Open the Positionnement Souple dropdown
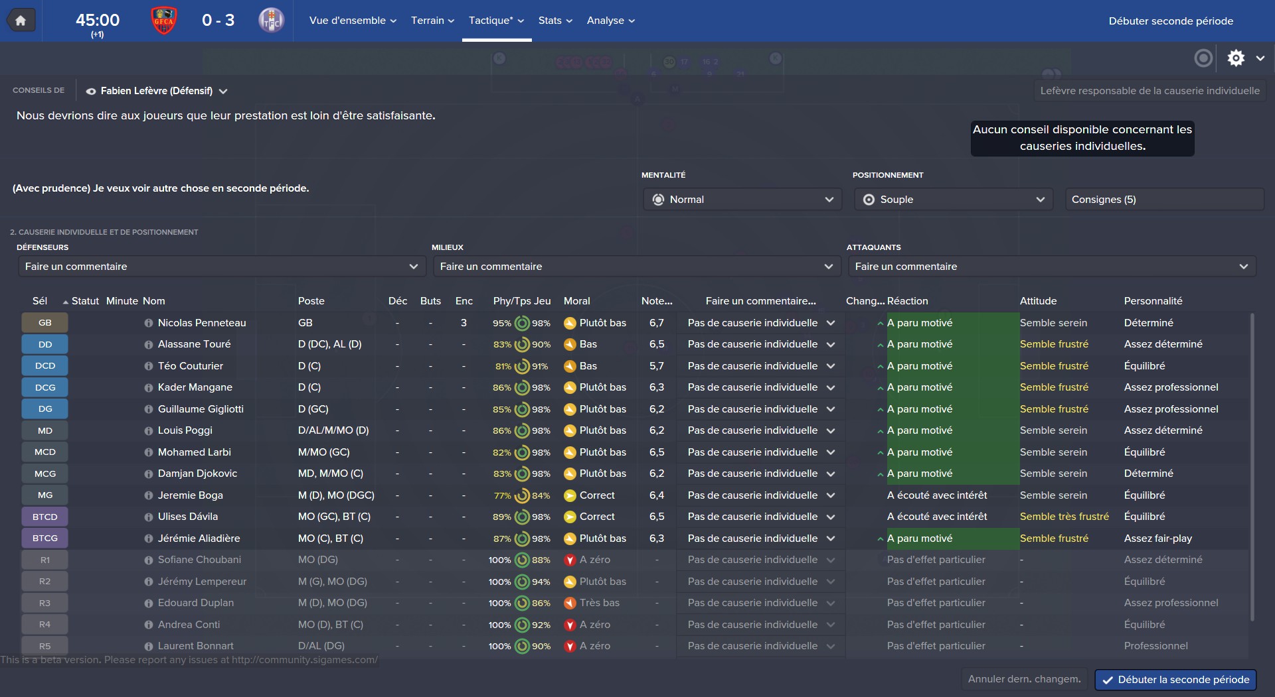 tap(954, 200)
